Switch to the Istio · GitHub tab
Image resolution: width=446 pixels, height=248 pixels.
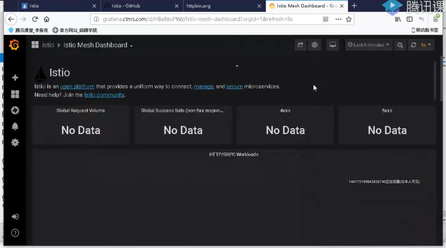141,6
